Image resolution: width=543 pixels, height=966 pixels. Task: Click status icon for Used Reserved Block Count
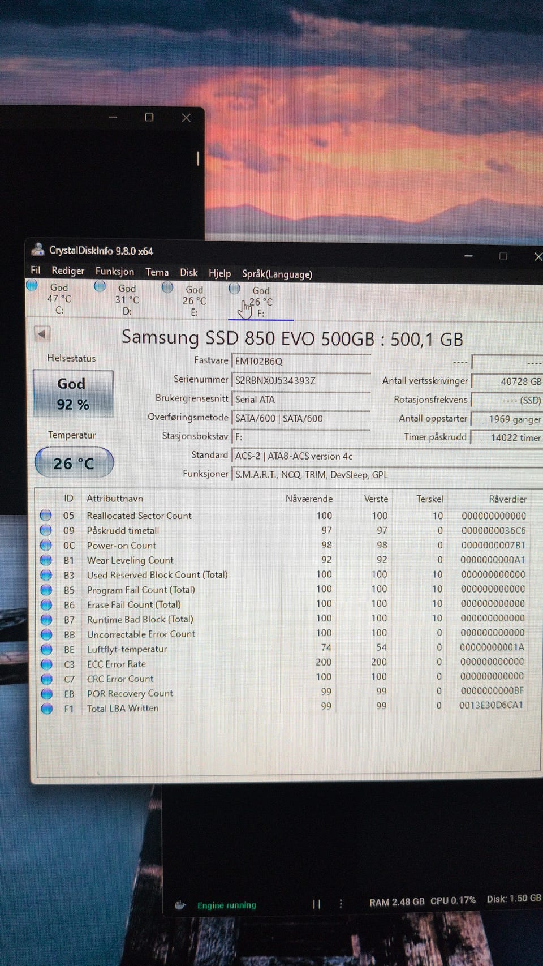(46, 574)
